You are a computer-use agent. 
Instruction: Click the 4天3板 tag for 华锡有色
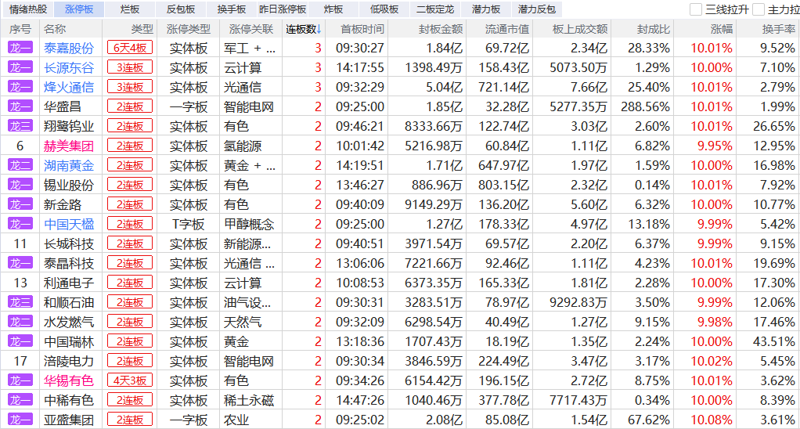pos(130,380)
